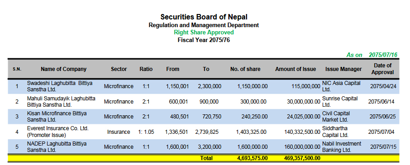Click issue amount '30,000,000.00'
410x165 pixels.
coord(304,102)
